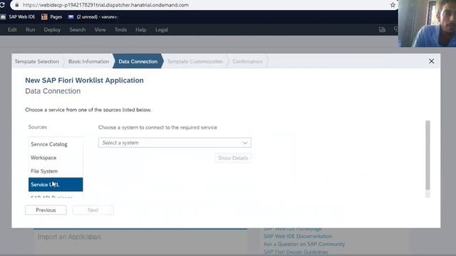Open the Deploy menu

tap(52, 30)
